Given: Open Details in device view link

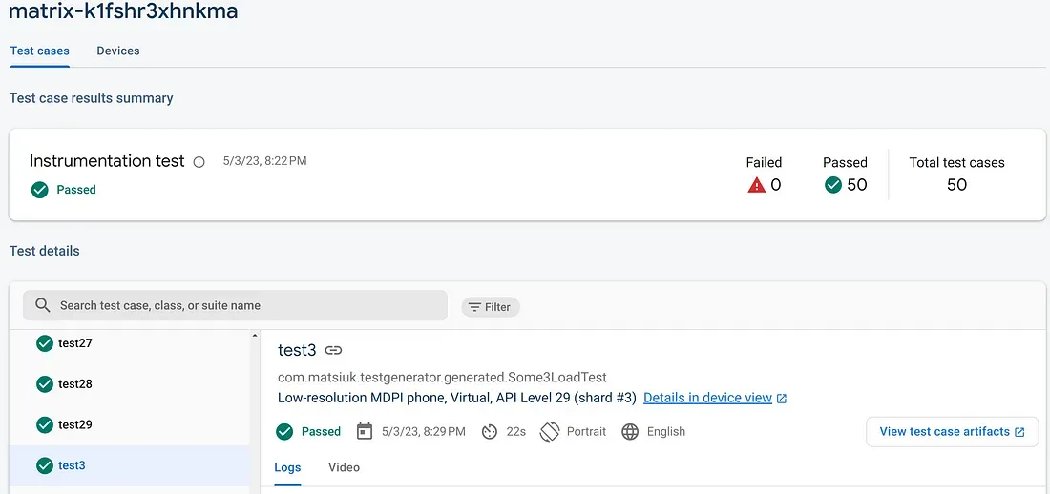Looking at the screenshot, I should 715,398.
